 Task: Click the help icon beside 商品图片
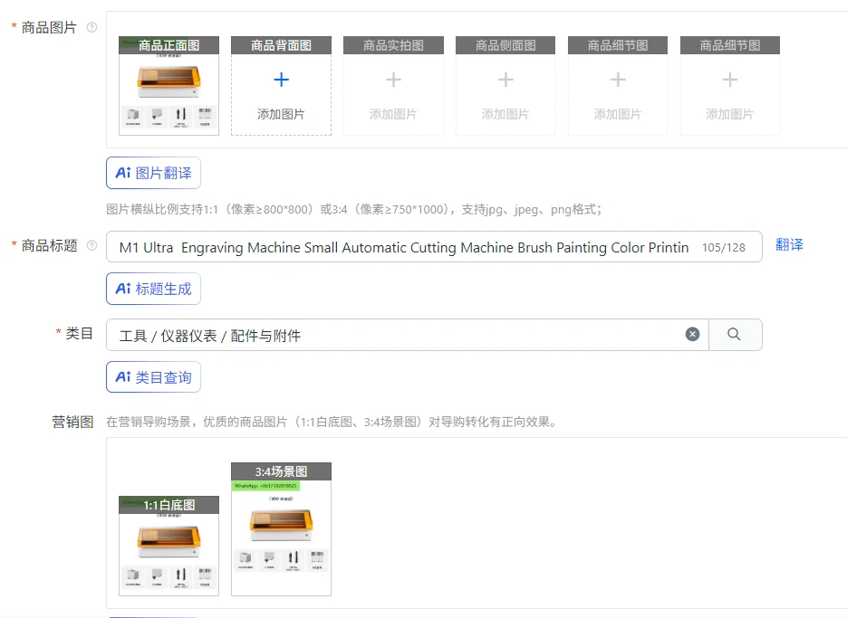[91, 27]
